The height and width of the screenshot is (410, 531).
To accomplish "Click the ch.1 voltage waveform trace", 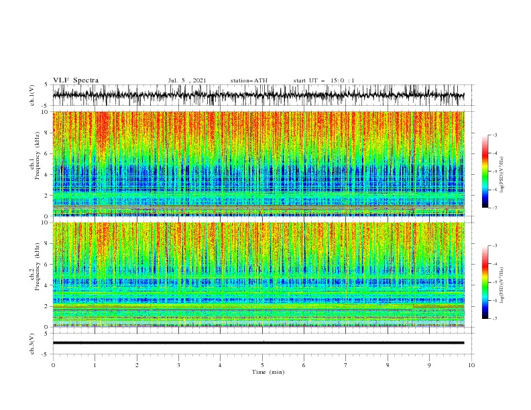I will tap(259, 95).
